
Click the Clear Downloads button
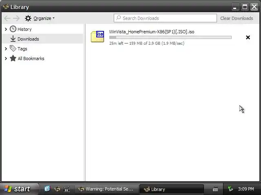tap(237, 18)
